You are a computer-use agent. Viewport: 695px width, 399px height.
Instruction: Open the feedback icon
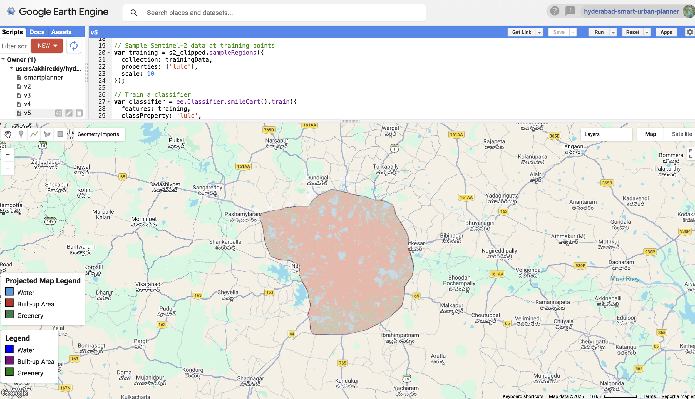tap(570, 11)
